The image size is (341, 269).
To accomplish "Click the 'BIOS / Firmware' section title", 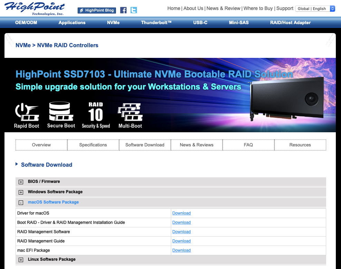I will (x=44, y=182).
